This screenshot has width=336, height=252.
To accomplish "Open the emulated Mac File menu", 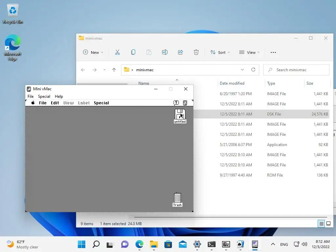I will coord(43,103).
